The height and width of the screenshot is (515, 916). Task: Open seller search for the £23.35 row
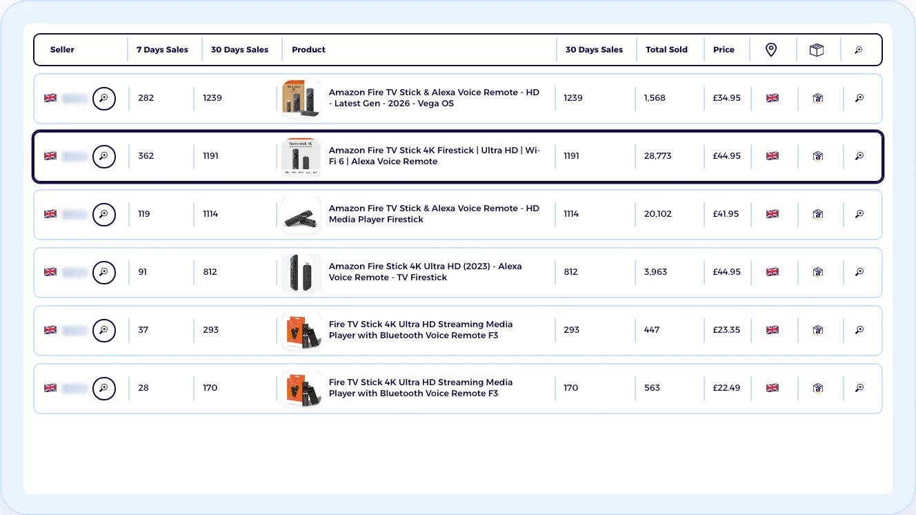tap(104, 330)
